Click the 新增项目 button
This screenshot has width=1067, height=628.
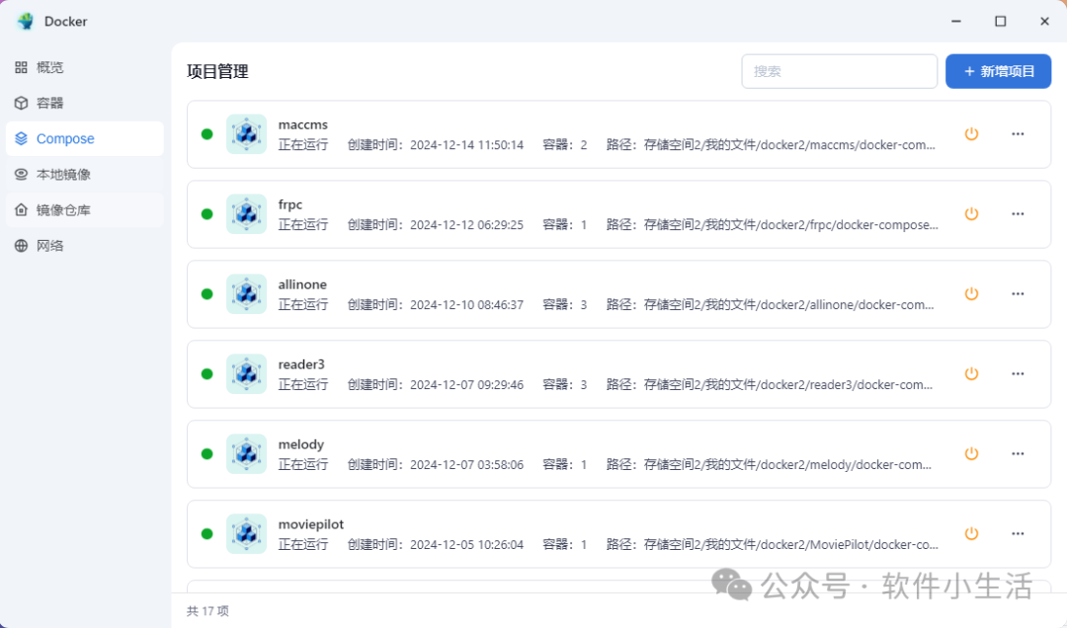pyautogui.click(x=998, y=71)
